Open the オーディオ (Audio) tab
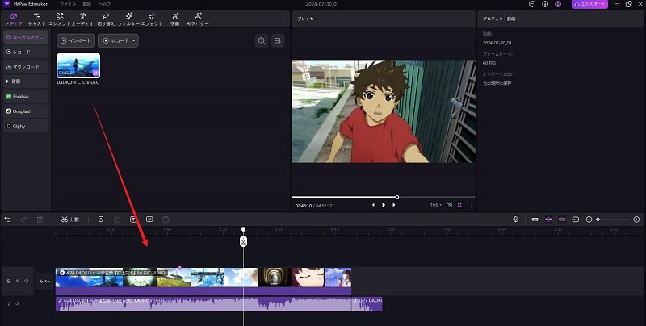The image size is (646, 326). pos(83,19)
